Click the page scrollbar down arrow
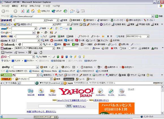The image size is (164, 119). point(162,113)
